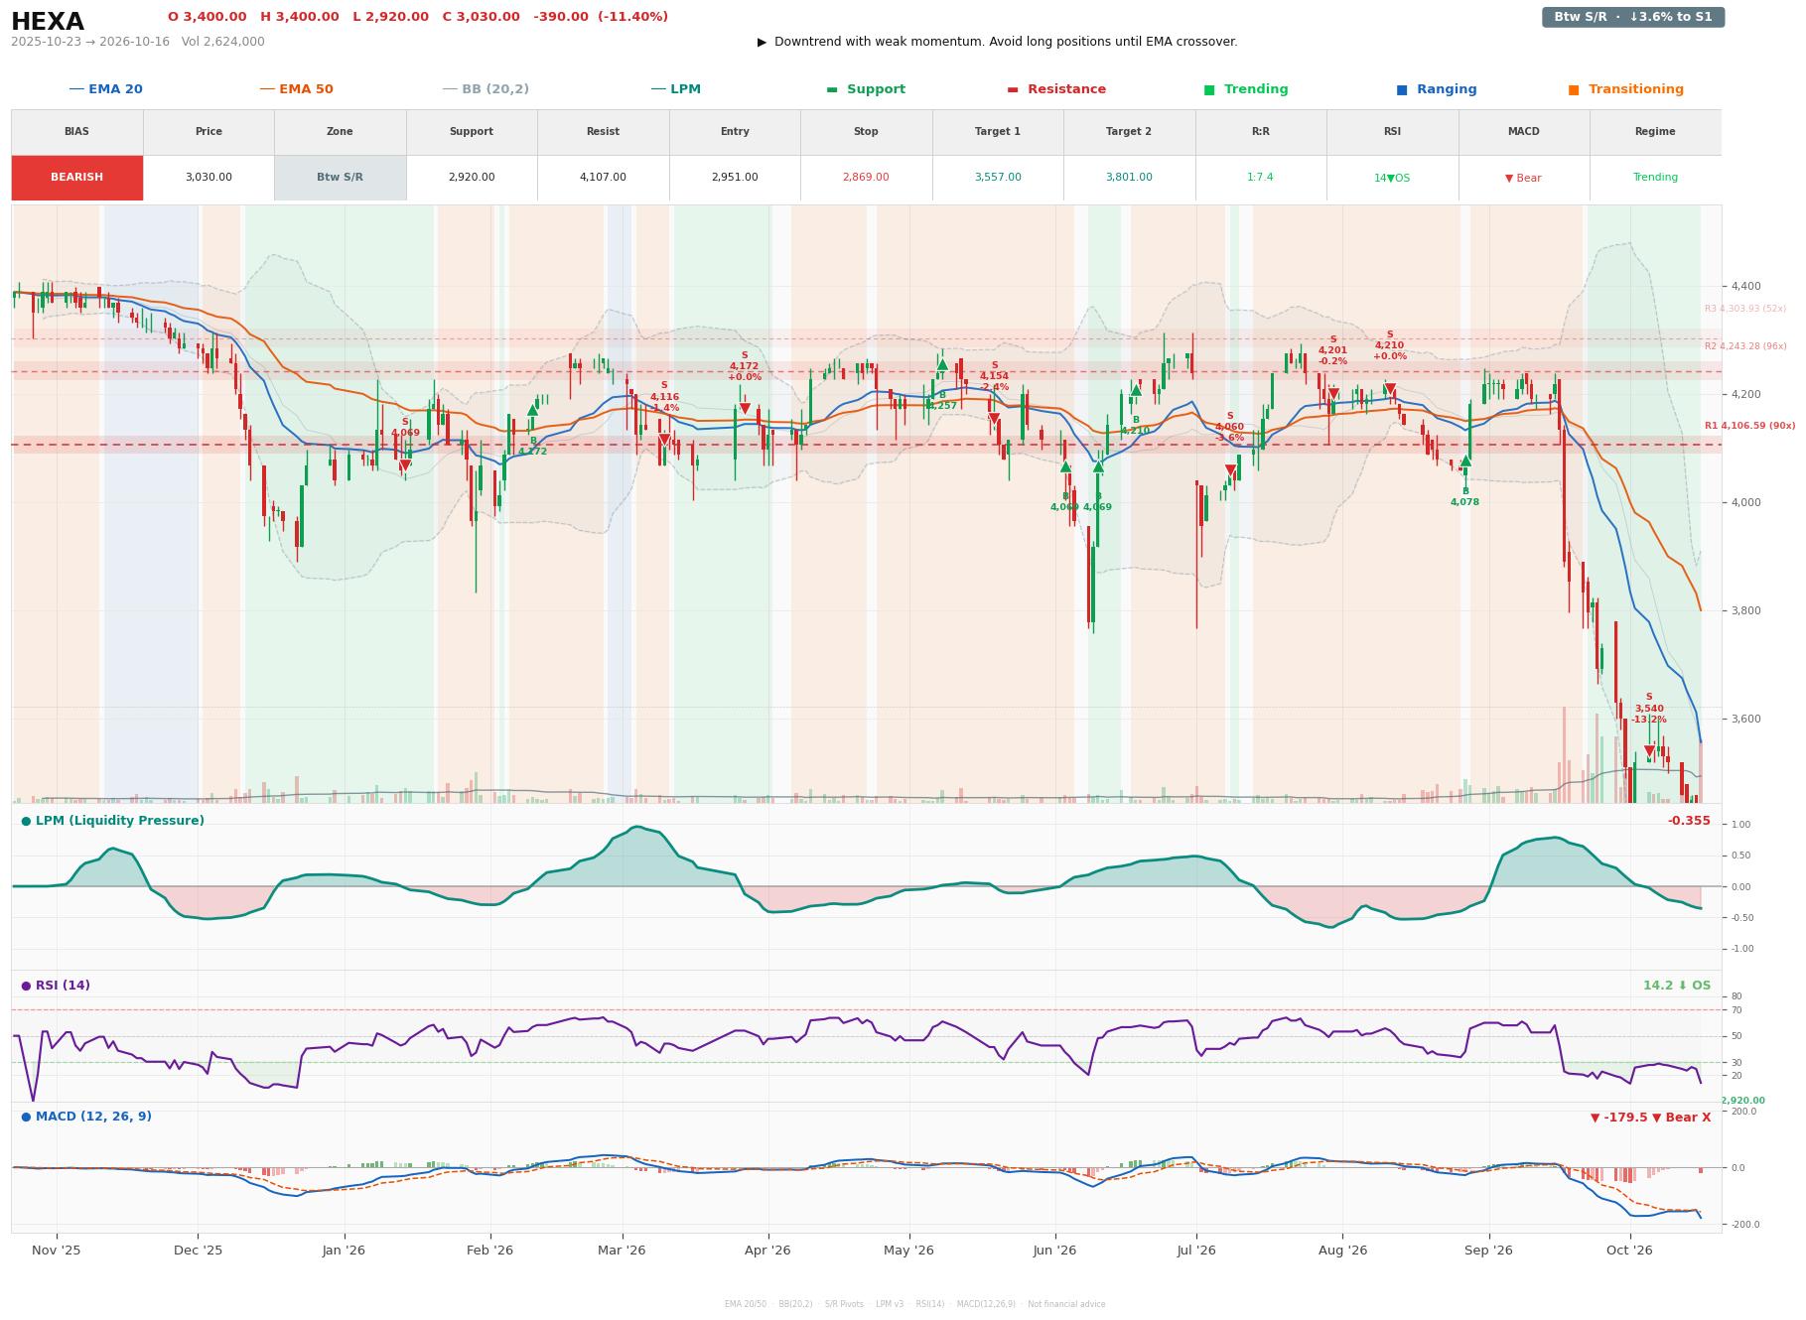Click the '14.2 OS' RSI reading
Screen dimensions: 1806x1320
1677,986
